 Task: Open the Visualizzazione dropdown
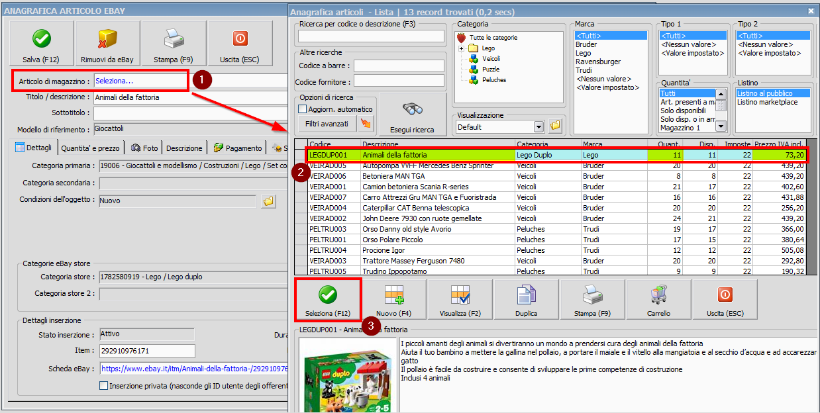[x=538, y=126]
